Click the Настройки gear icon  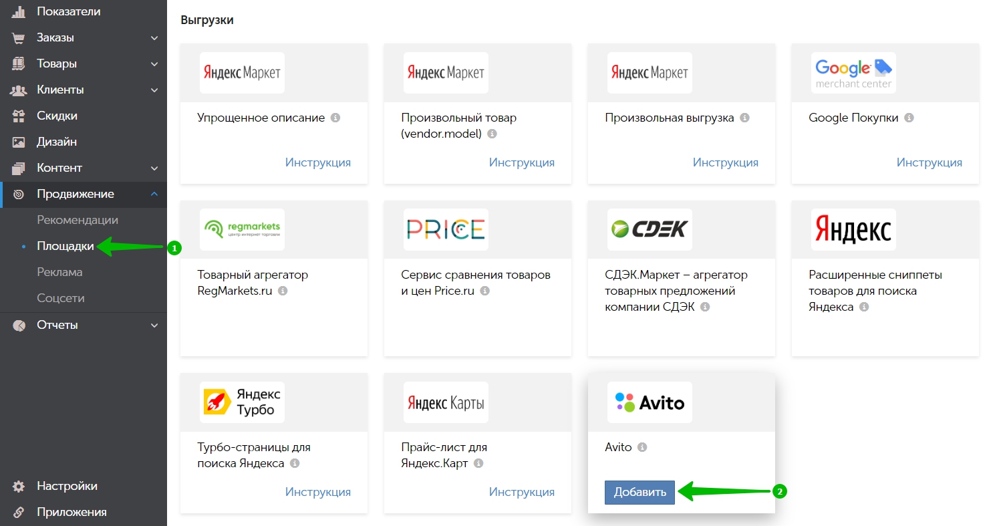point(19,486)
